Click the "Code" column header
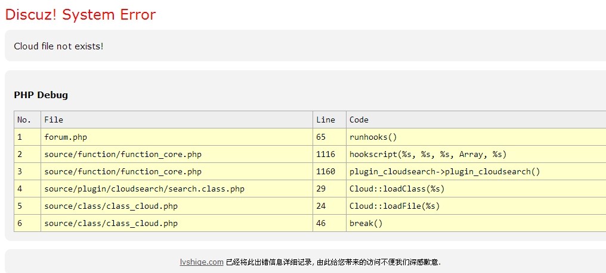 pyautogui.click(x=359, y=120)
